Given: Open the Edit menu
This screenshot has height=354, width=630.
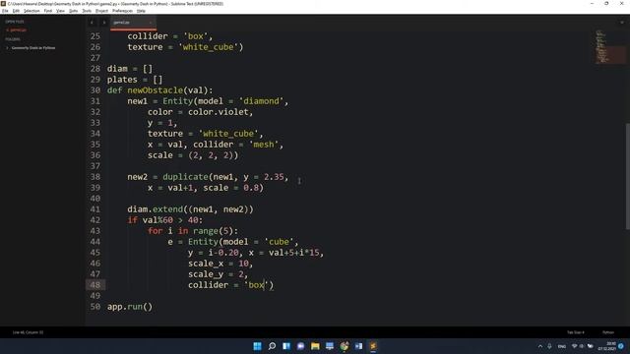Looking at the screenshot, I should click(x=16, y=11).
